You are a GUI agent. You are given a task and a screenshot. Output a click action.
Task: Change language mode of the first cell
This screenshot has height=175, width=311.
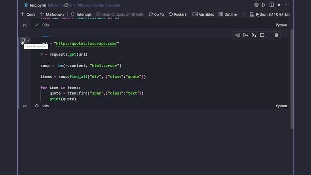pos(281,25)
